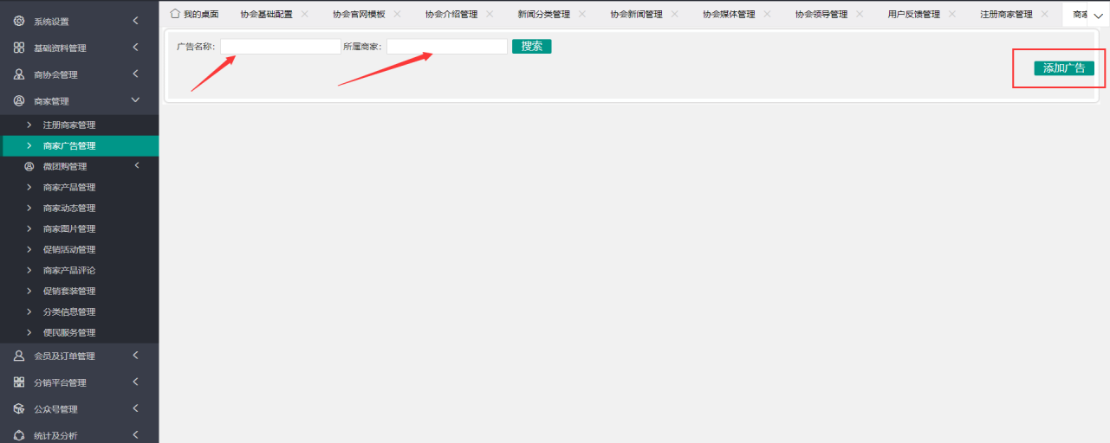Click the 会员及订单管理 user icon
Screen dimensions: 1110x443
pyautogui.click(x=19, y=356)
